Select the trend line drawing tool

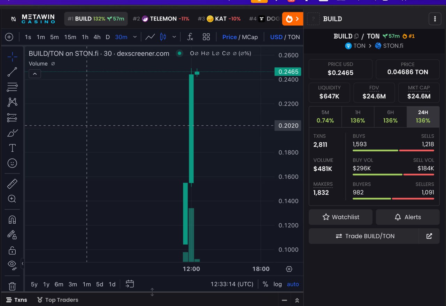tap(12, 72)
